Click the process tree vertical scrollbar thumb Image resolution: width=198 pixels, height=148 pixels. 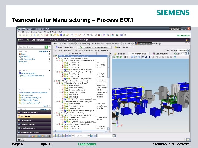tap(108, 67)
